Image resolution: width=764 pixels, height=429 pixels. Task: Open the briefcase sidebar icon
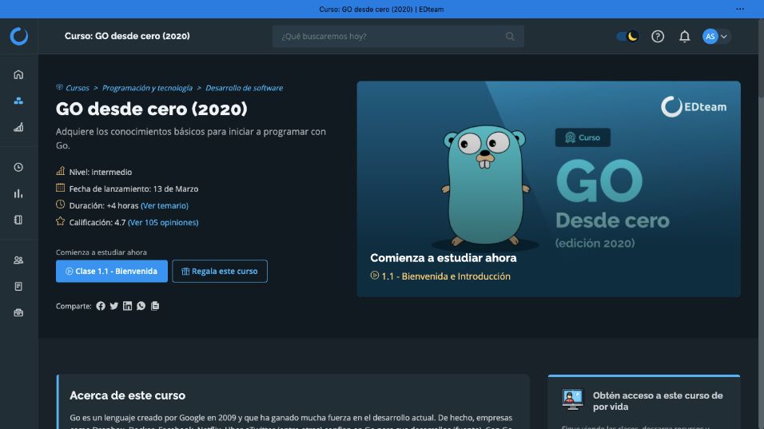click(18, 312)
